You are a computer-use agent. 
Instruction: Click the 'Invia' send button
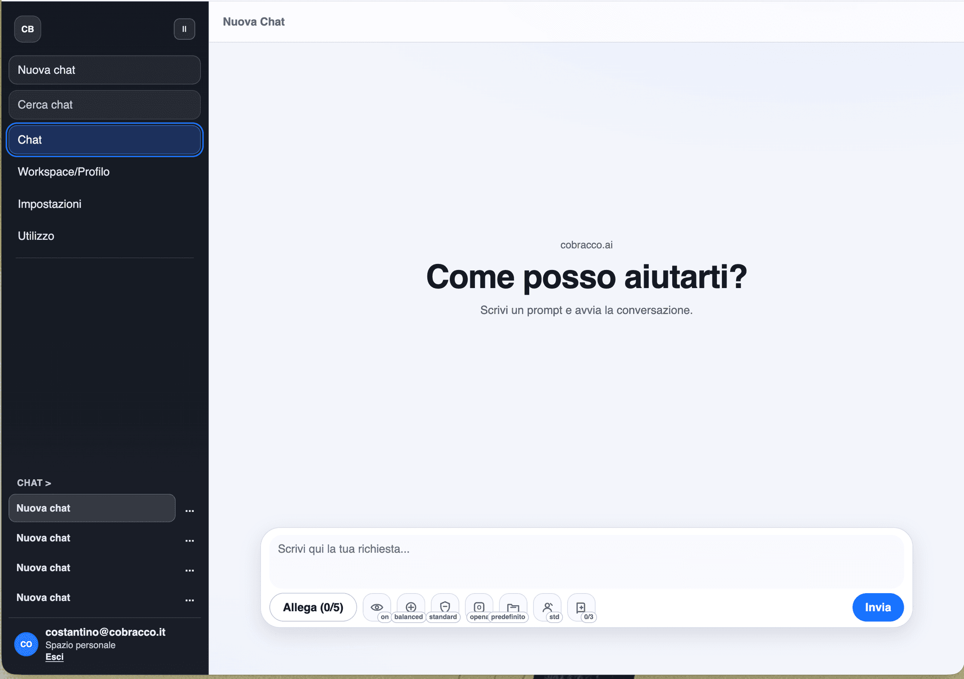pyautogui.click(x=878, y=607)
